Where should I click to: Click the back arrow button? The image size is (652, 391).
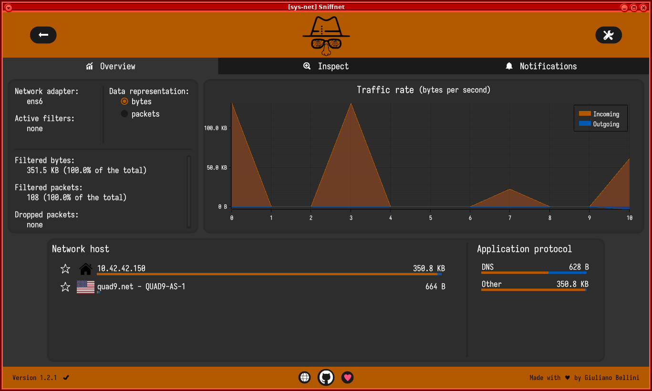(x=43, y=35)
